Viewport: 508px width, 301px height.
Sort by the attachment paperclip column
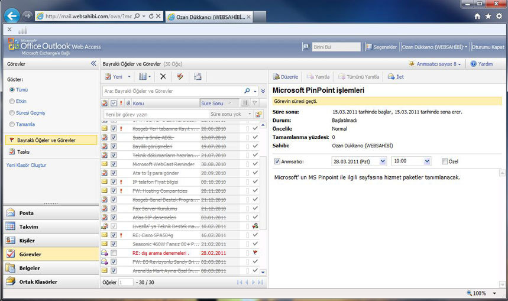tap(128, 103)
